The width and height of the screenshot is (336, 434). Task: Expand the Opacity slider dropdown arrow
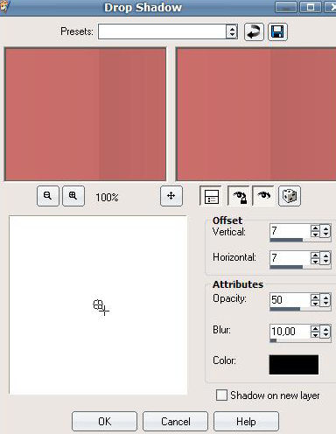pos(325,300)
